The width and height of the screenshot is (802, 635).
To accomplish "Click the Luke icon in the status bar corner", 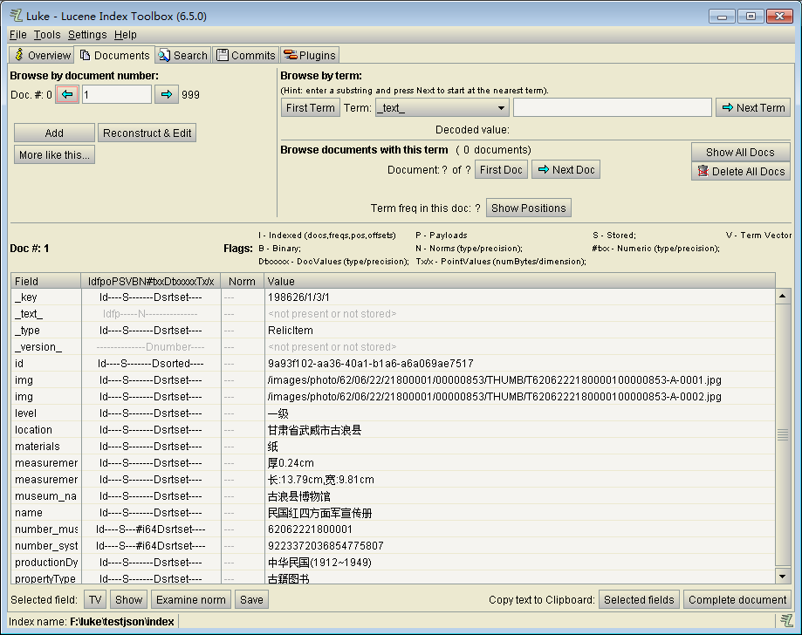I will coord(786,621).
